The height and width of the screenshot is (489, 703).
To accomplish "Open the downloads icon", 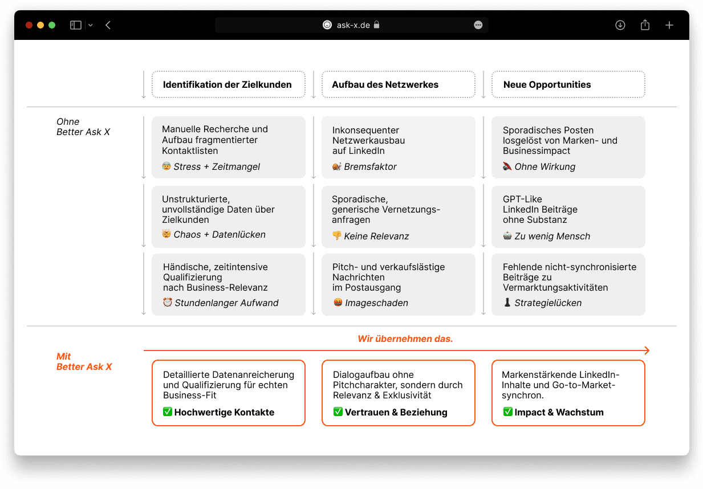I will (620, 25).
